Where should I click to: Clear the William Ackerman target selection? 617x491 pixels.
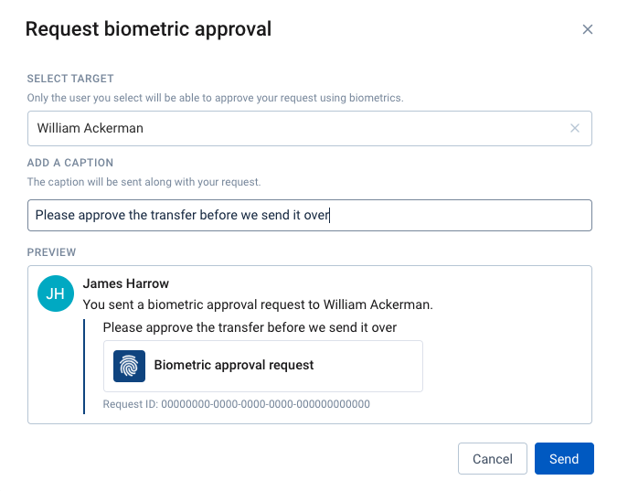[x=575, y=128]
